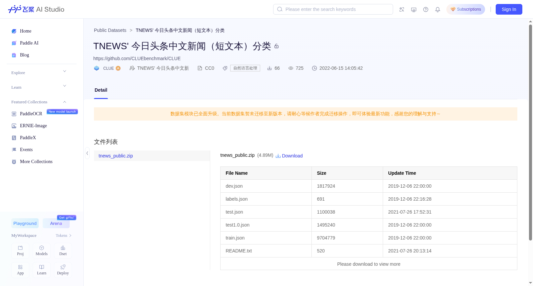Image resolution: width=533 pixels, height=286 pixels.
Task: Collapse the Featured Collections section
Action: pyautogui.click(x=39, y=102)
